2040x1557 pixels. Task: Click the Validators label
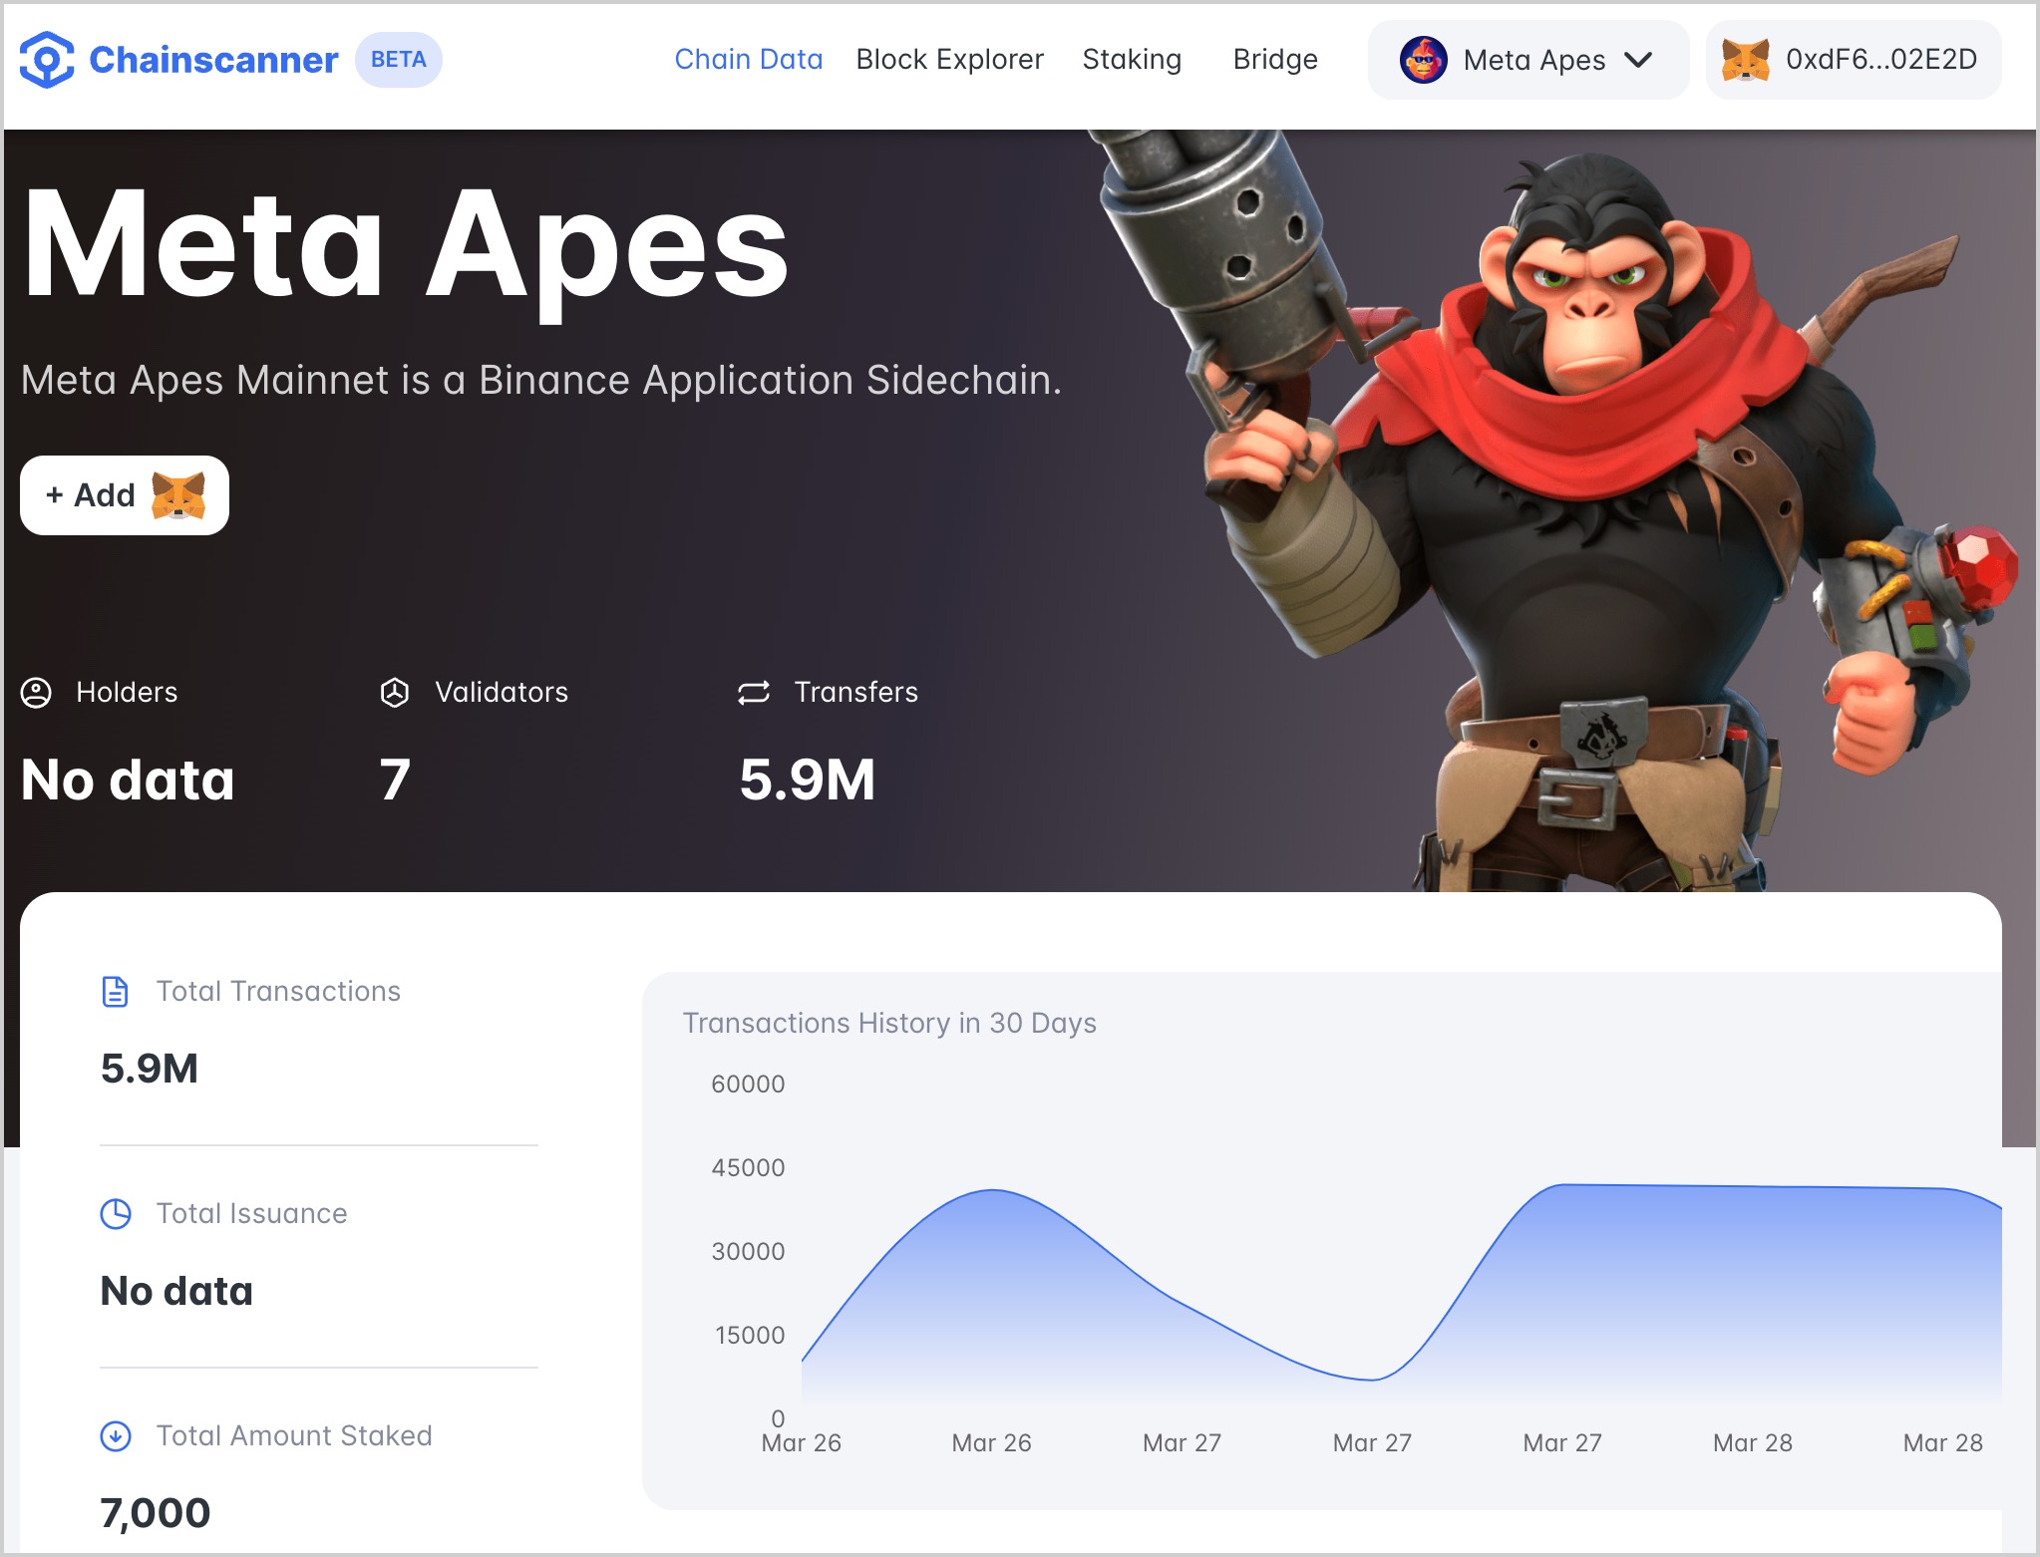coord(502,693)
